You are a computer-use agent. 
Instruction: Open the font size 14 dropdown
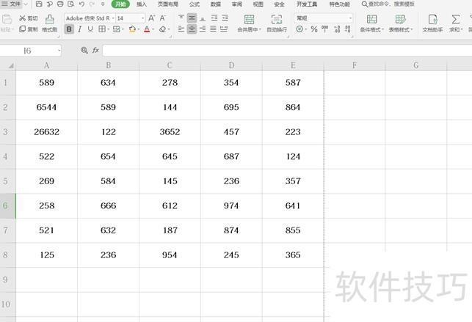[x=142, y=18]
